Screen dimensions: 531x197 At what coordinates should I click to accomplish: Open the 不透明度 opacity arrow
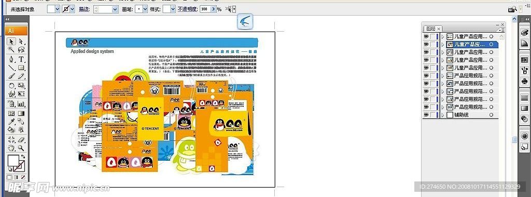point(213,9)
